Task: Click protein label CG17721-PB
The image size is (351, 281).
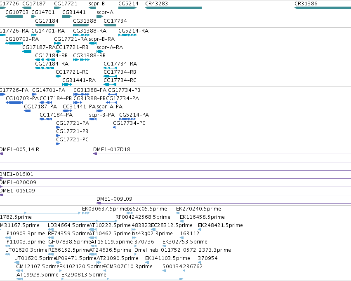Action: coord(72,131)
